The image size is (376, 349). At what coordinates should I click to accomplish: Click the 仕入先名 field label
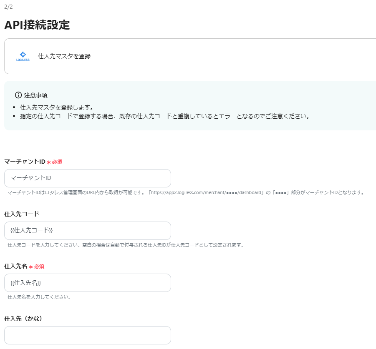coord(15,266)
